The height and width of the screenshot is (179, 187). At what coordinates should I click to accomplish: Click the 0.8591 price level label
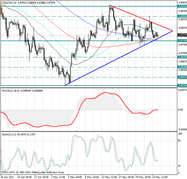(182, 77)
